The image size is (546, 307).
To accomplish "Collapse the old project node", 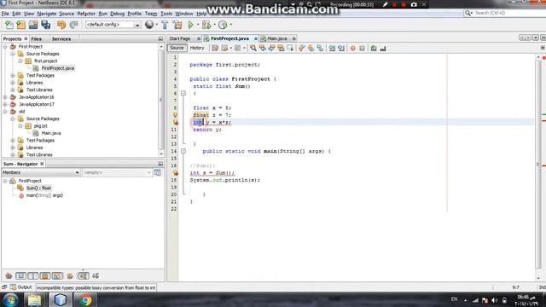I will (5, 112).
